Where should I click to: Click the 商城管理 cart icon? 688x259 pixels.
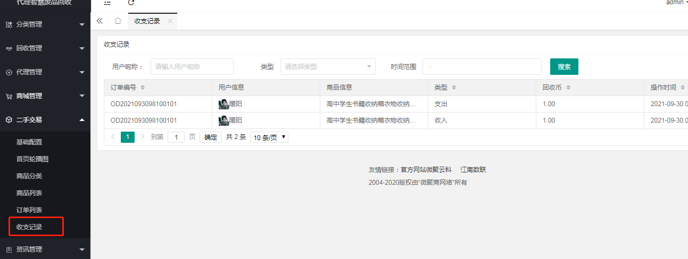9,96
